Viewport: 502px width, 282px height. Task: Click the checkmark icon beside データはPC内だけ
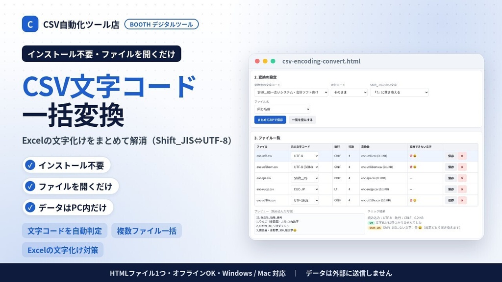pos(30,208)
